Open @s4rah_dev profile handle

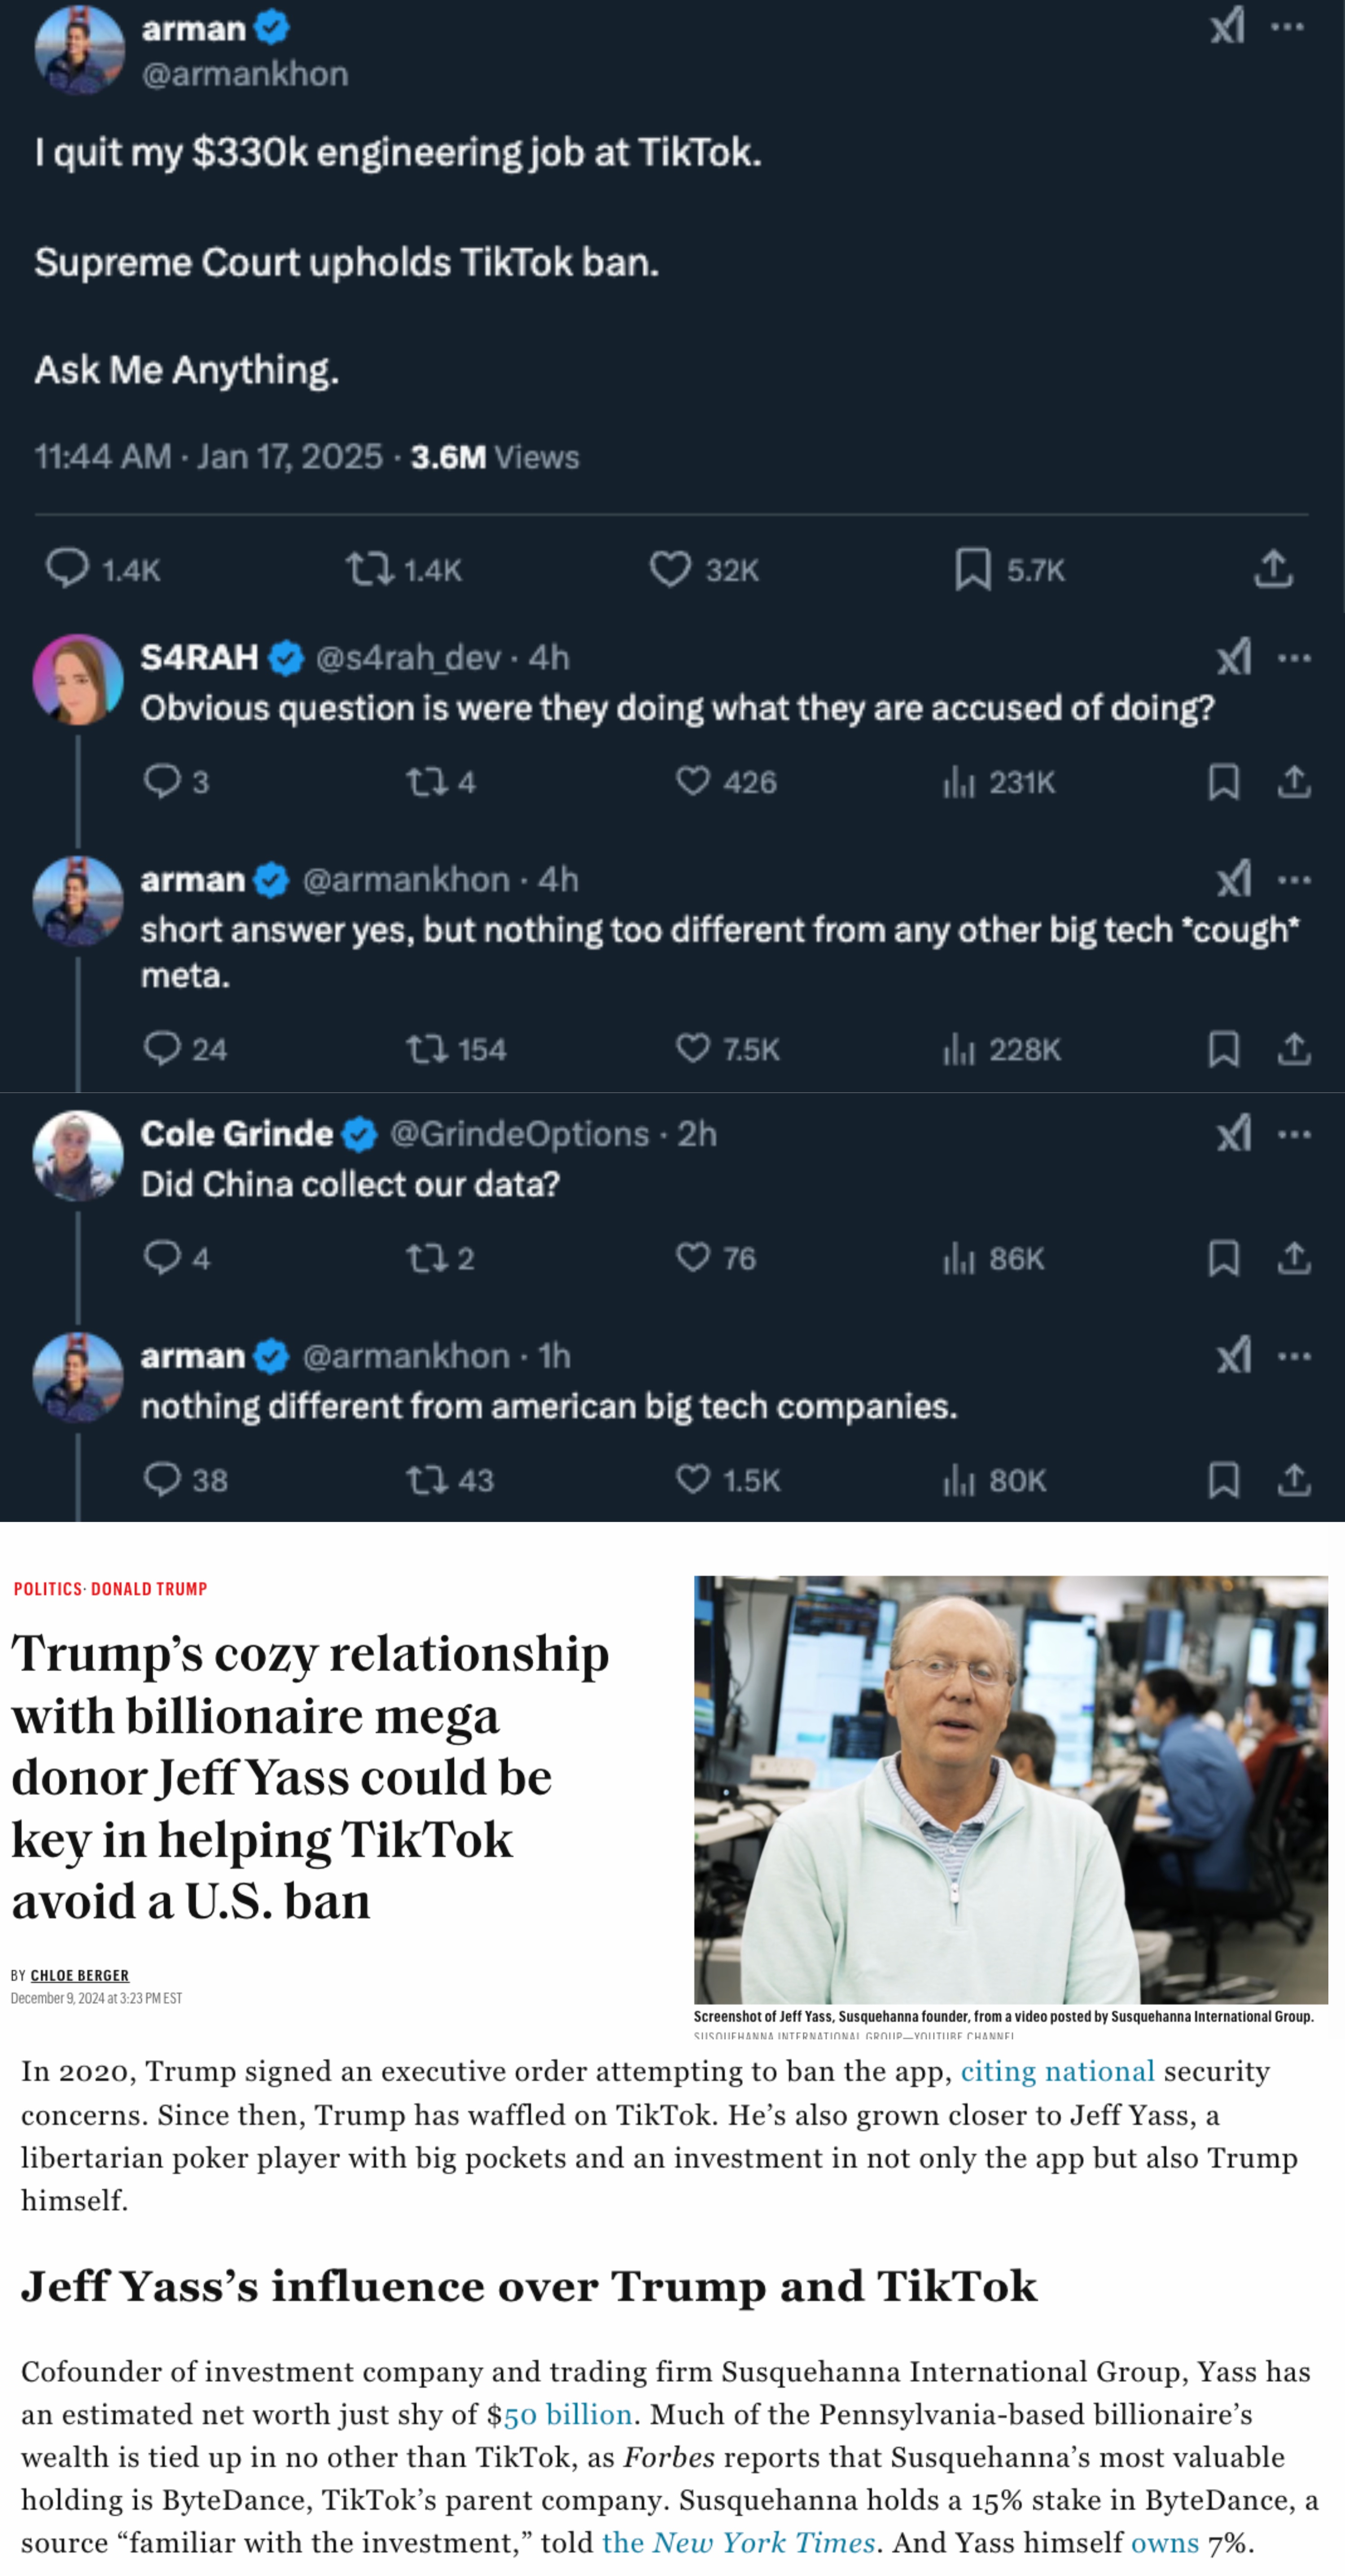(x=408, y=657)
